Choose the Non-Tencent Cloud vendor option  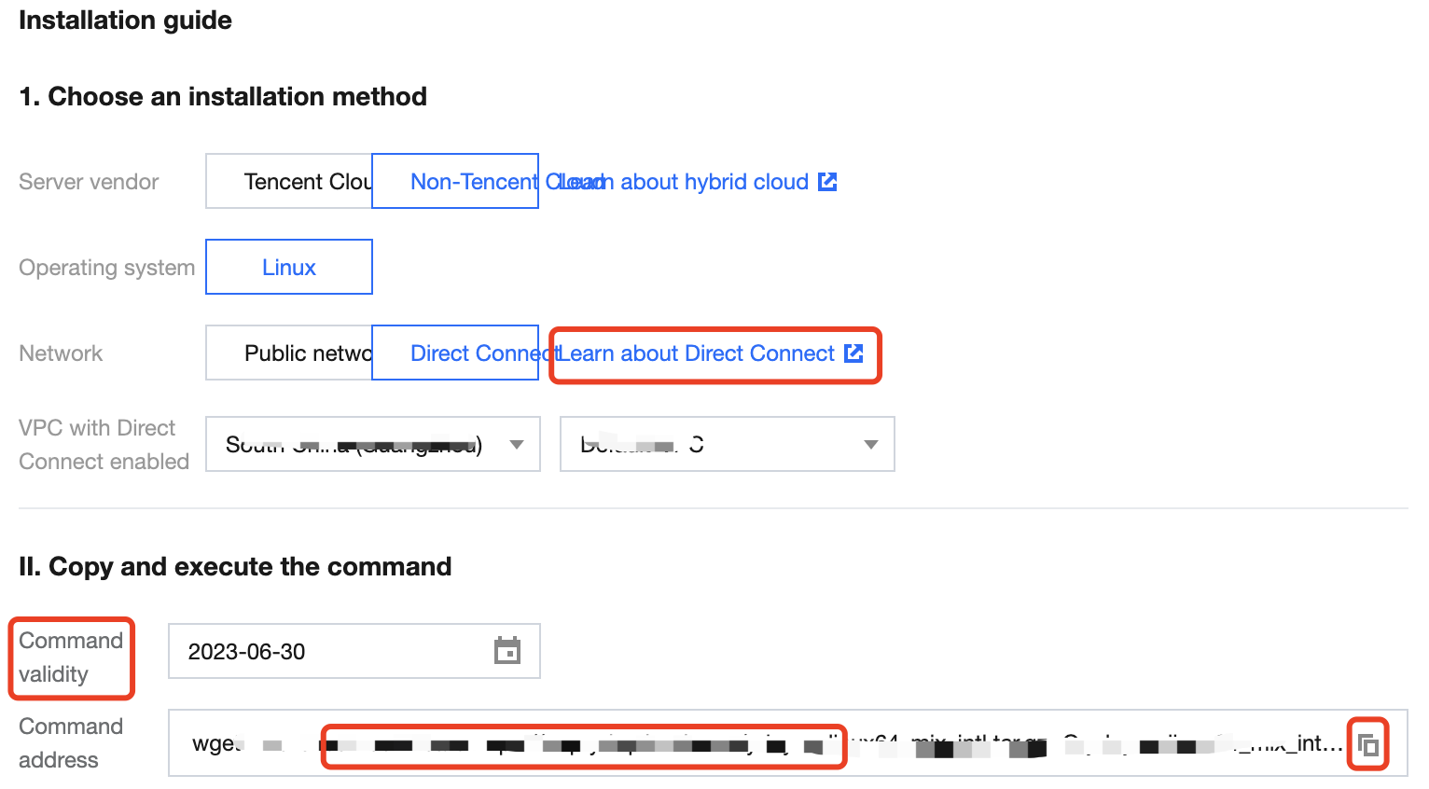click(455, 182)
